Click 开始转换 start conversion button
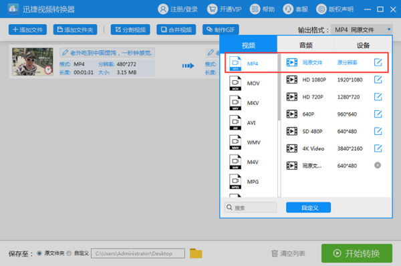Screen dimensions: 401x266 357,253
